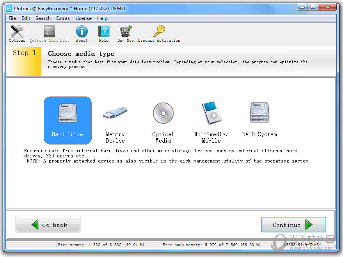Minimize the EasyRecovery window
Screen dimensions: 343x257
tap(302, 7)
